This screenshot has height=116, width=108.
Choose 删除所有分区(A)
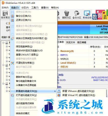tap(34, 77)
